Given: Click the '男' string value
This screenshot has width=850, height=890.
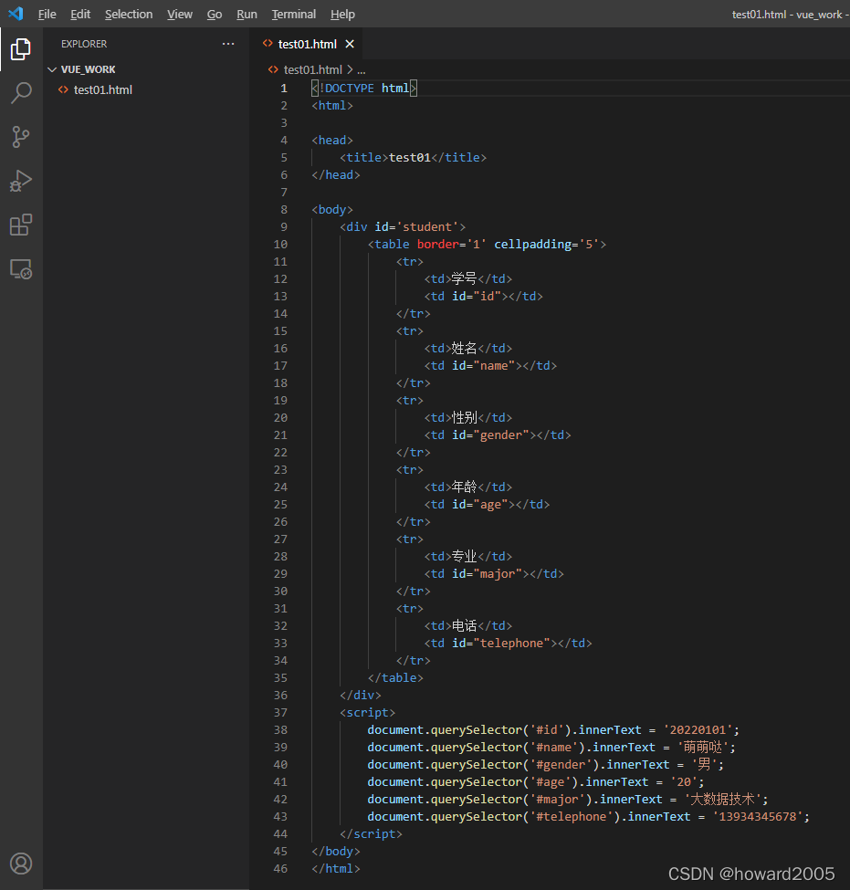Looking at the screenshot, I should tap(705, 765).
